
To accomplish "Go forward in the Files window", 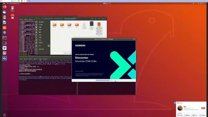I will click(39, 19).
